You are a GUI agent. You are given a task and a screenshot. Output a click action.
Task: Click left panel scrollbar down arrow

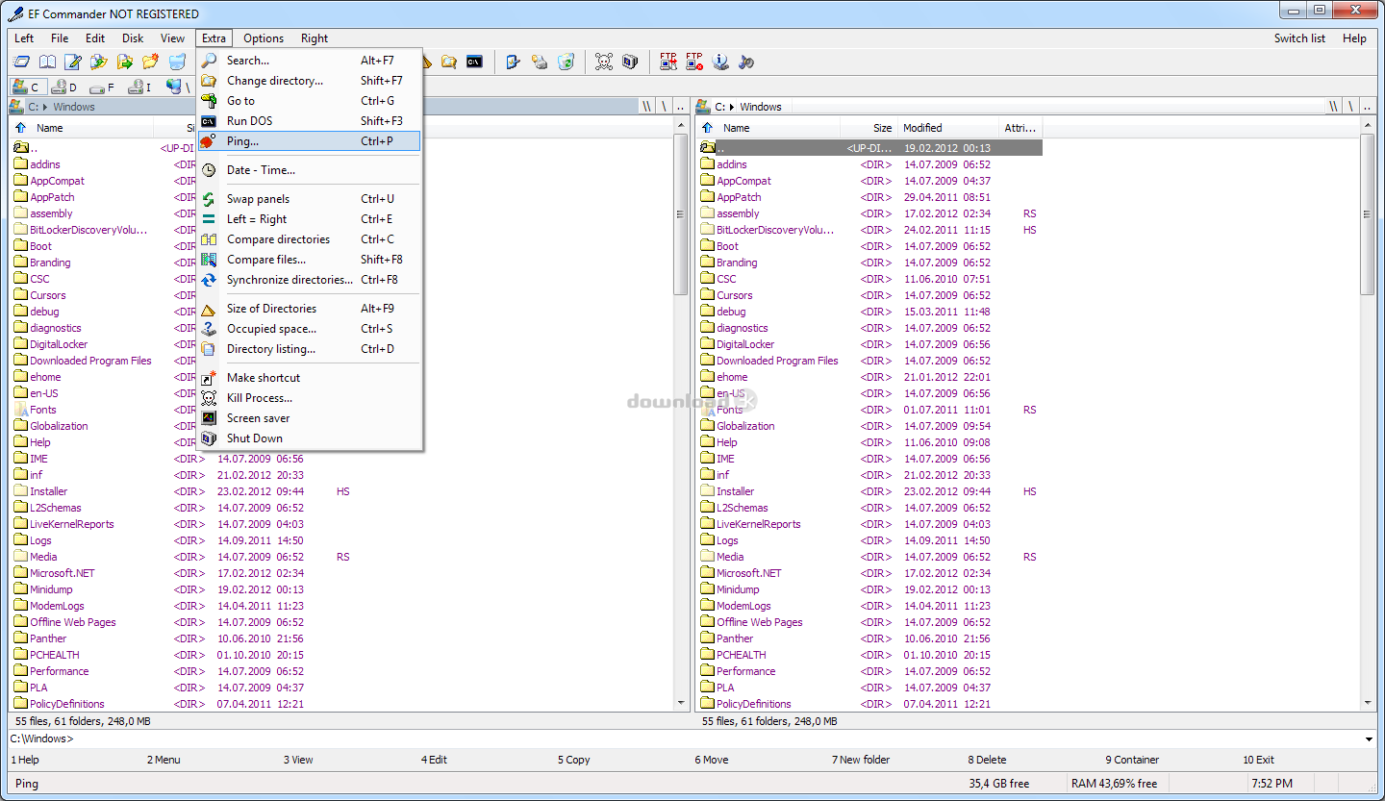coord(681,704)
